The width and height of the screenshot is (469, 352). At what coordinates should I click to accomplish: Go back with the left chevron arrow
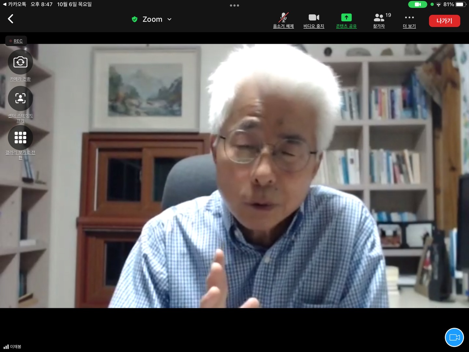click(10, 19)
